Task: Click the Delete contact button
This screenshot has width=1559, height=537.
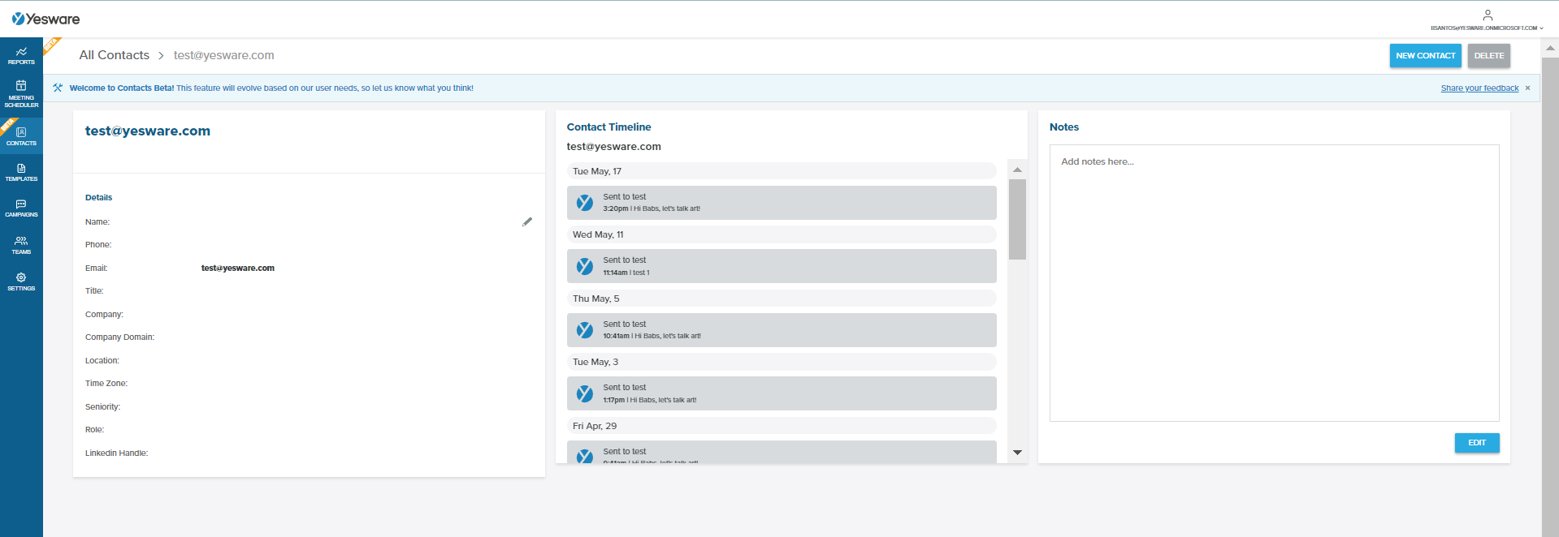Action: (1488, 55)
